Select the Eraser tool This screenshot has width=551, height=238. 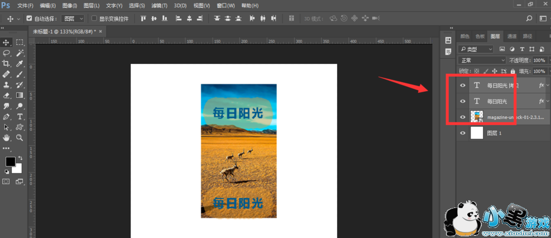pos(7,95)
